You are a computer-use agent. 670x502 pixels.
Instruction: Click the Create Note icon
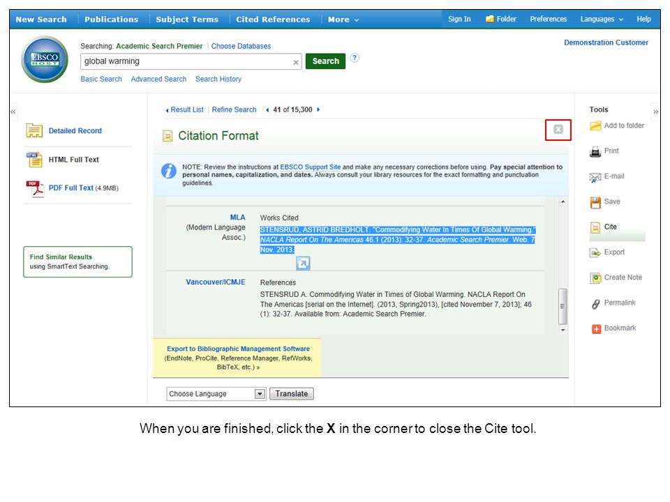tap(595, 278)
